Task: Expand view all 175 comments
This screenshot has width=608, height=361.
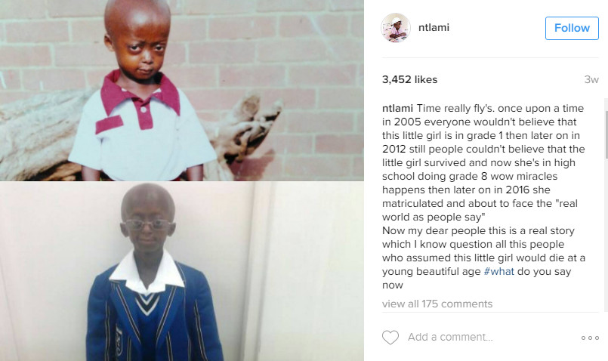Action: coord(437,304)
